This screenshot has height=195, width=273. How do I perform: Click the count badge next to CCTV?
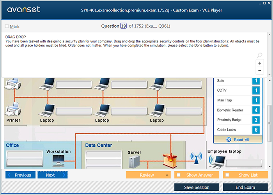(x=256, y=90)
